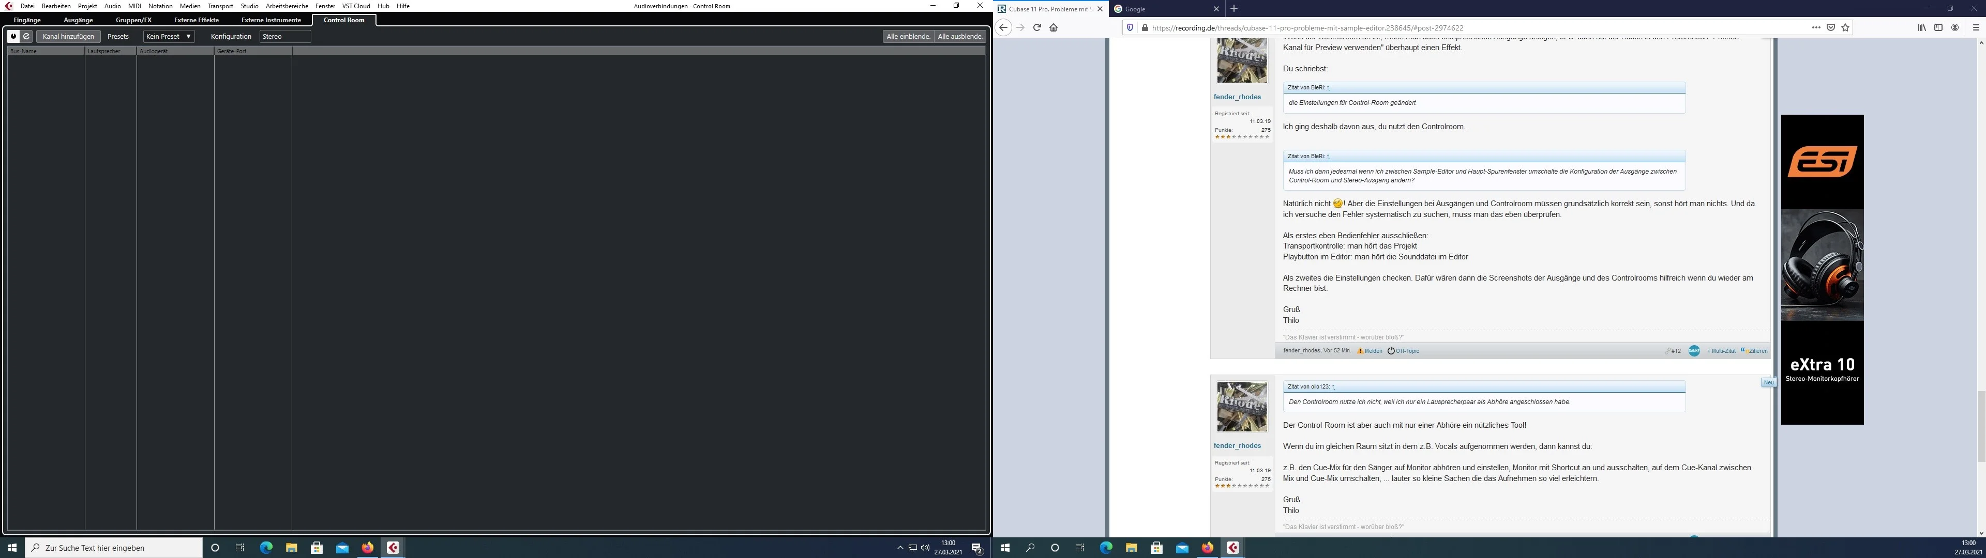The height and width of the screenshot is (558, 1986).
Task: Click the Pocket save icon
Action: (1830, 28)
